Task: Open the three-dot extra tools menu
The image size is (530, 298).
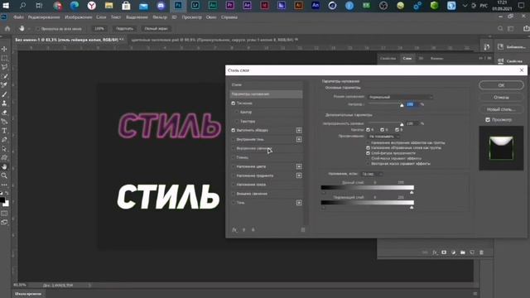Action: 4,185
